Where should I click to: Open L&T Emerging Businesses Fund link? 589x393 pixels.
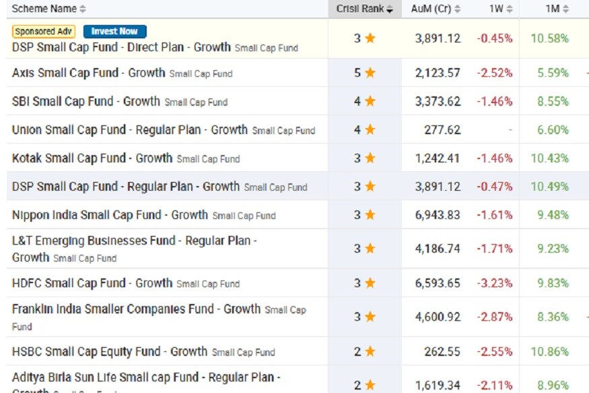coord(134,241)
